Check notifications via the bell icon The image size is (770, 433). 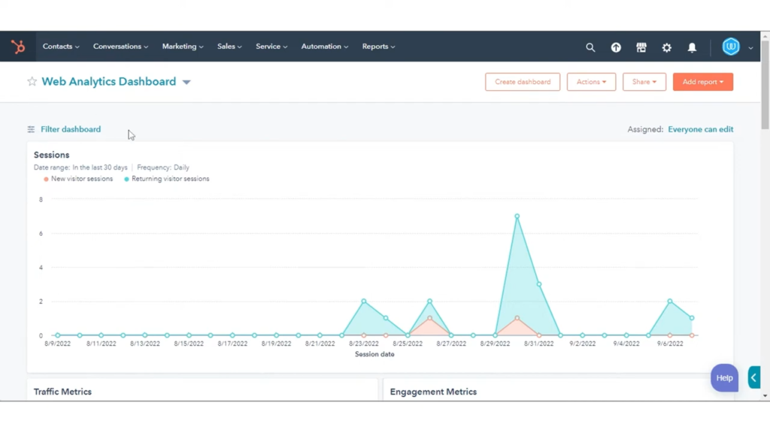coord(692,47)
